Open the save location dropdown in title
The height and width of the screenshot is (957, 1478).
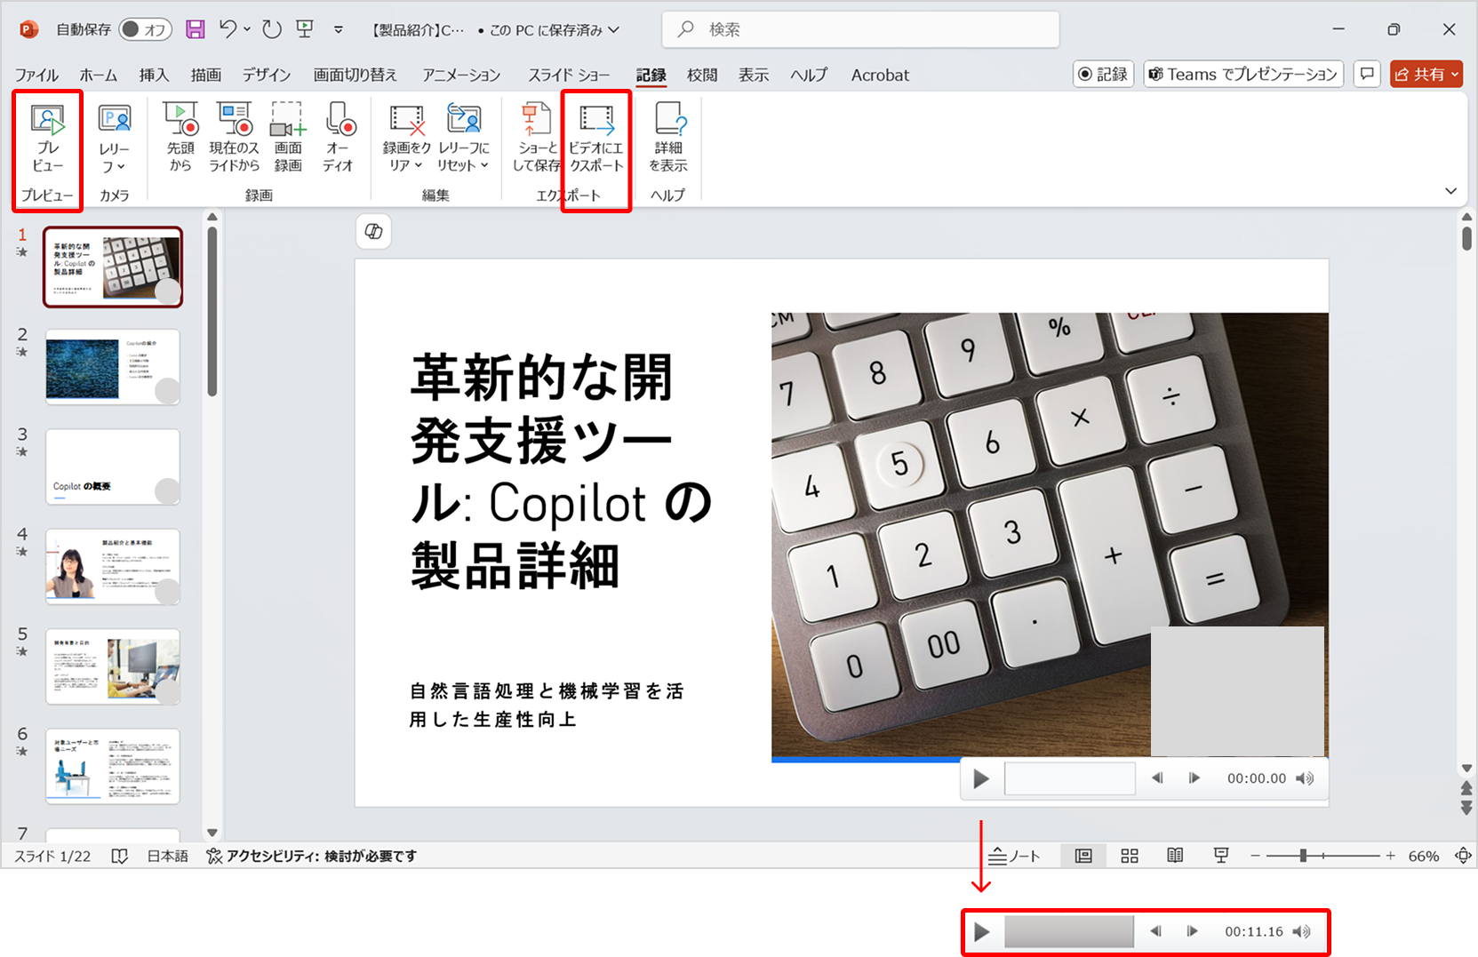tap(614, 29)
